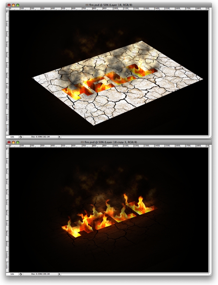This screenshot has height=285, width=218.
Task: Click the status bar icon in Layer 18 copy 3 window
Action: click(x=21, y=274)
